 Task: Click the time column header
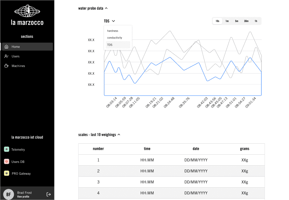(x=147, y=149)
